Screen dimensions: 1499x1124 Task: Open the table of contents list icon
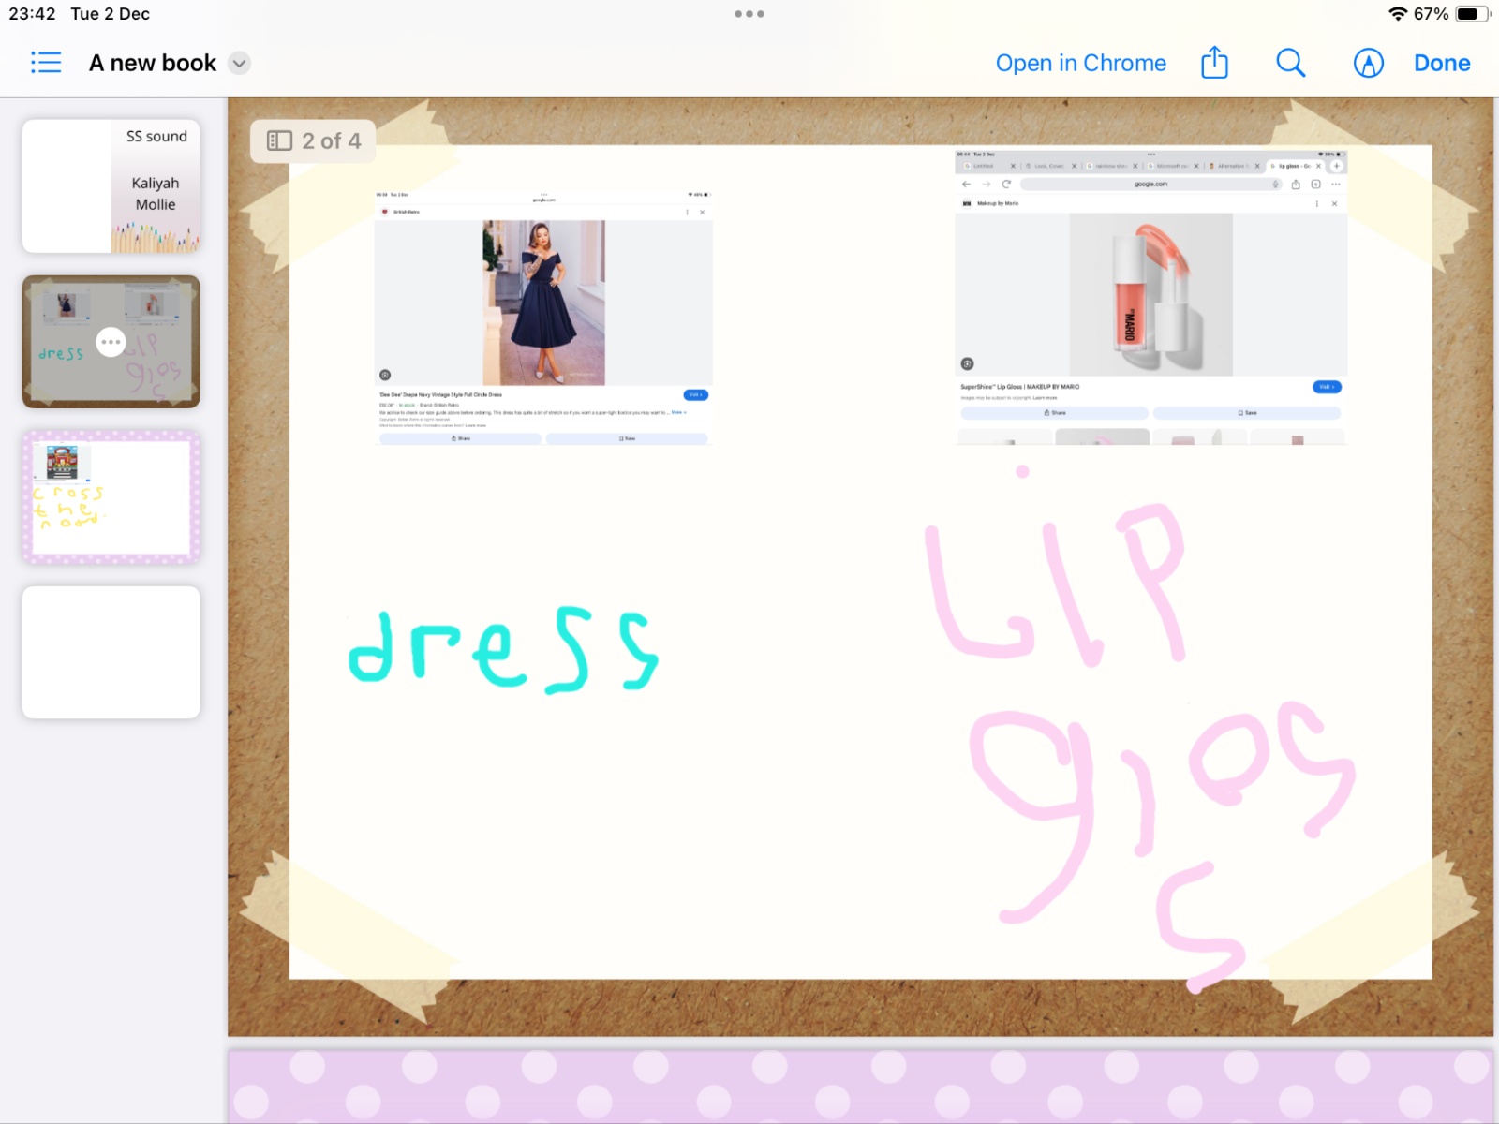[x=46, y=63]
